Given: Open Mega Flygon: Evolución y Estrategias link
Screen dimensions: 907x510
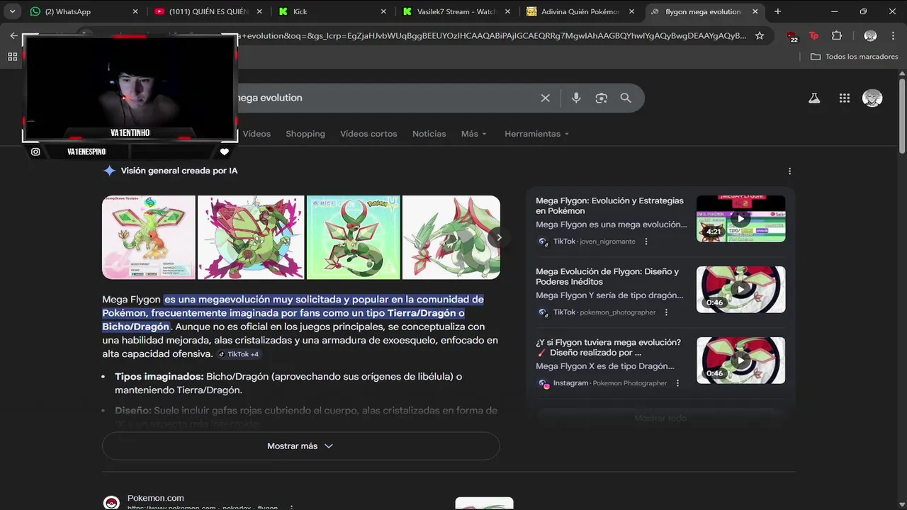Looking at the screenshot, I should (609, 205).
